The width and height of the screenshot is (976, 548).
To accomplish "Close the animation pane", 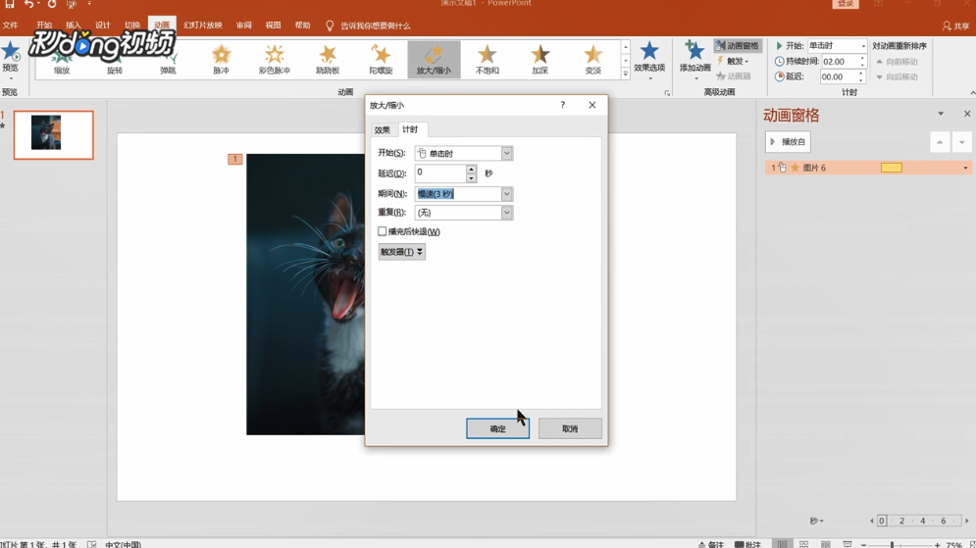I will click(x=966, y=114).
